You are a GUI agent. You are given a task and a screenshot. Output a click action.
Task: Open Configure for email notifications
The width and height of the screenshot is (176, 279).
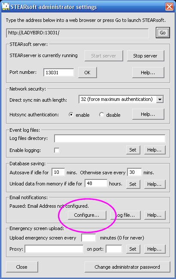[87, 215]
